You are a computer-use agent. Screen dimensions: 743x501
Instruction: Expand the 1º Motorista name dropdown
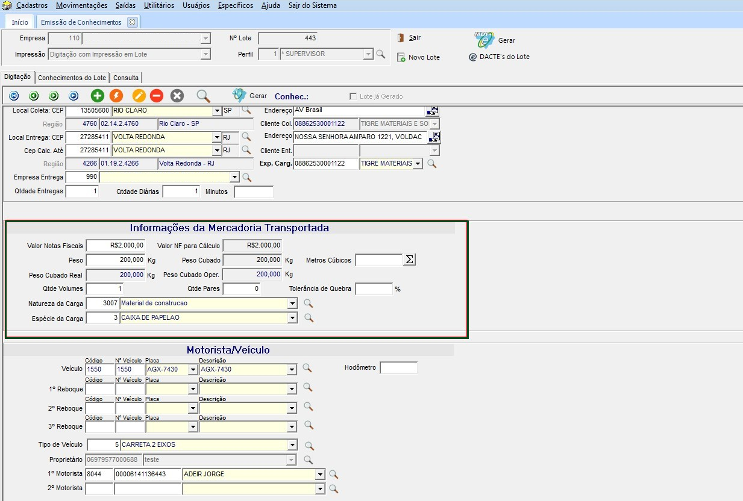[319, 475]
